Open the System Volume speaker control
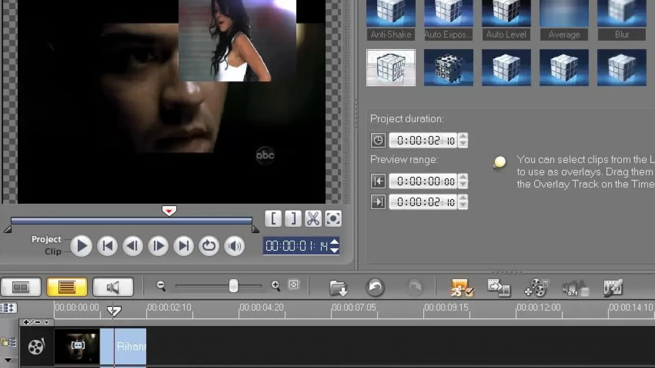This screenshot has height=368, width=655. click(x=234, y=246)
